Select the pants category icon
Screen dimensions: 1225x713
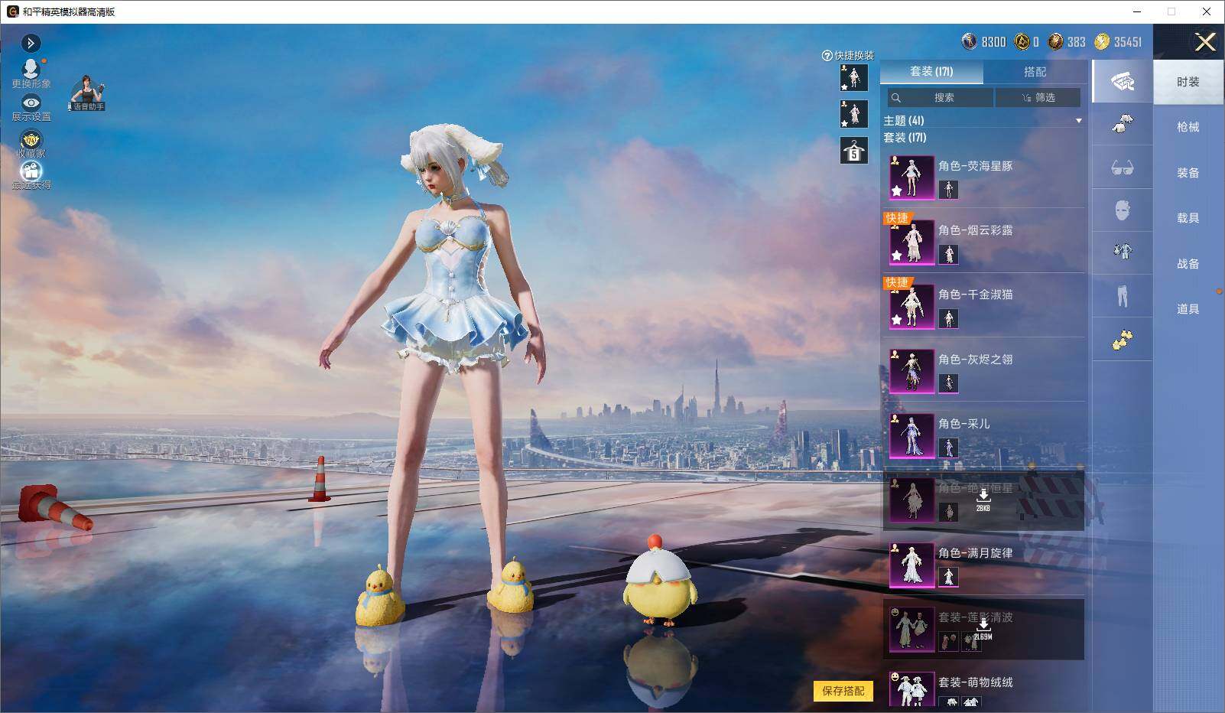1122,296
